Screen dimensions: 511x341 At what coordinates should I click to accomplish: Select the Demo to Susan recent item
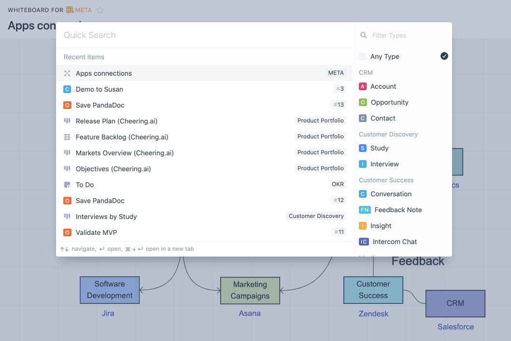pyautogui.click(x=99, y=89)
